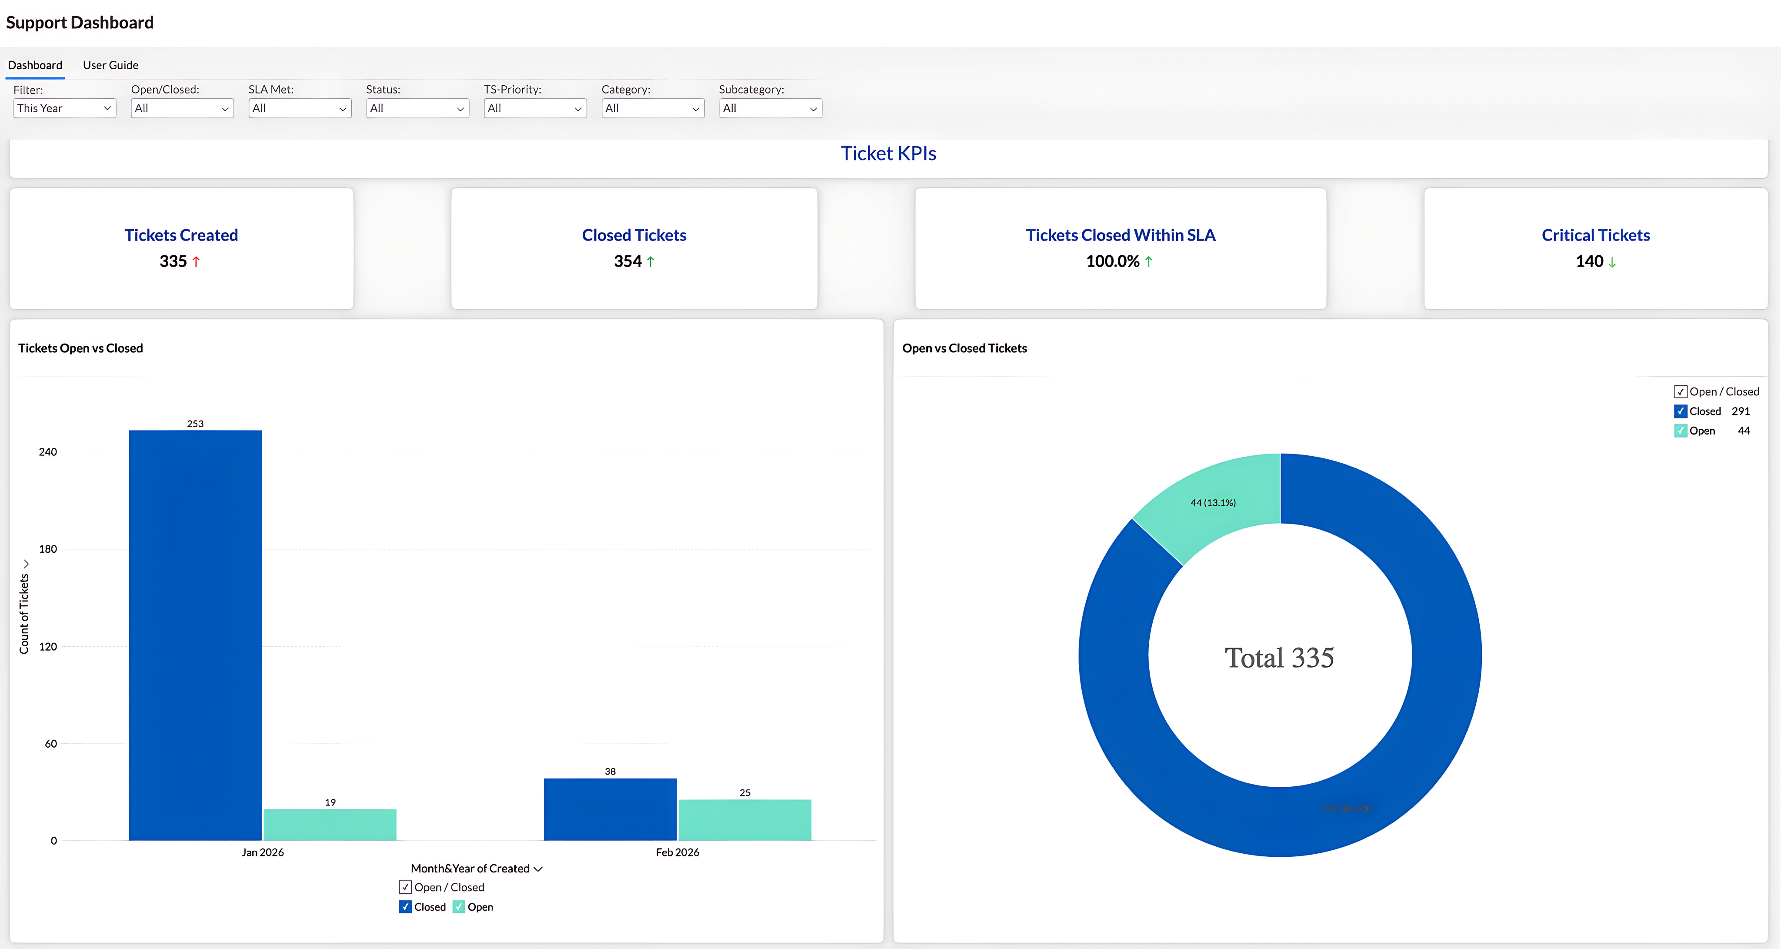Switch to the User Guide tab
Image resolution: width=1781 pixels, height=949 pixels.
point(110,65)
